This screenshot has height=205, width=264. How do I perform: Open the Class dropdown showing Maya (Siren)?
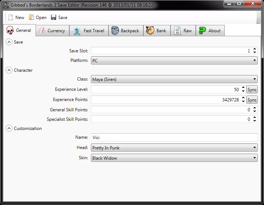(174, 79)
